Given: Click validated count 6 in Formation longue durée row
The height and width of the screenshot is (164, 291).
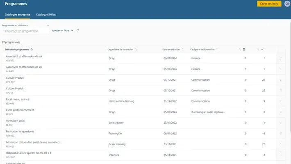Looking at the screenshot, I should (x=264, y=134).
